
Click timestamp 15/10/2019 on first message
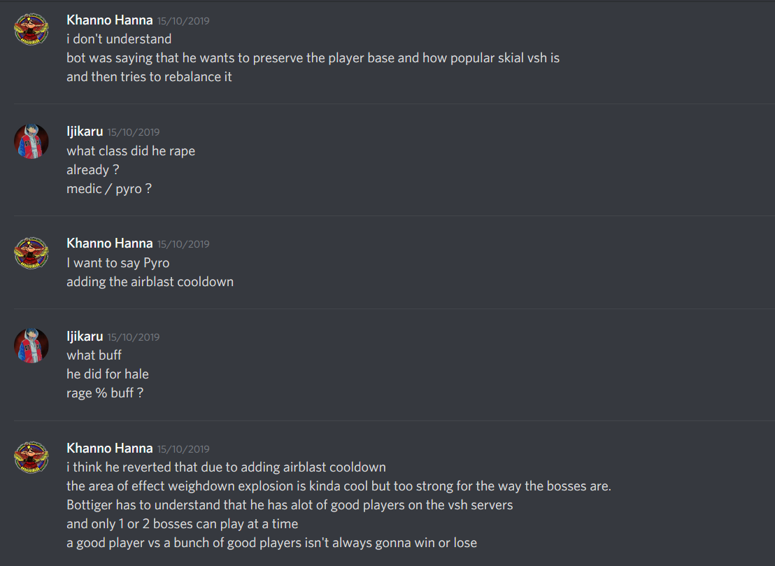(183, 21)
